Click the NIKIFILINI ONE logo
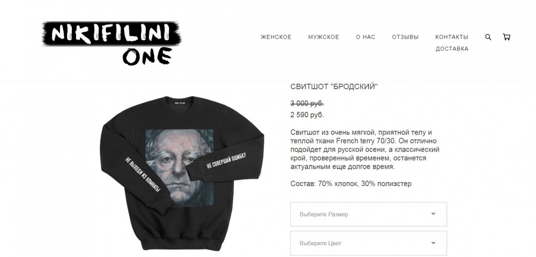Viewport: 536px width, 257px height. pyautogui.click(x=111, y=43)
